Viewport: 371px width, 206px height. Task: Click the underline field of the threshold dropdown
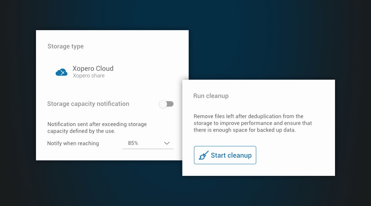(x=148, y=148)
